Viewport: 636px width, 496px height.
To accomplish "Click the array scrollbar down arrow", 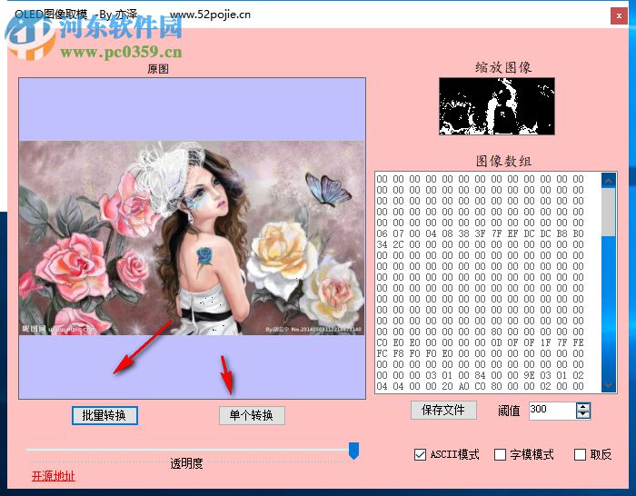I will (x=609, y=385).
